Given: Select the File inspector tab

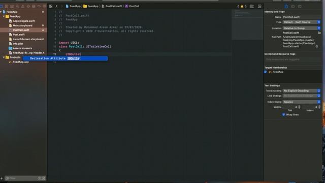Looking at the screenshot, I should pos(286,7).
